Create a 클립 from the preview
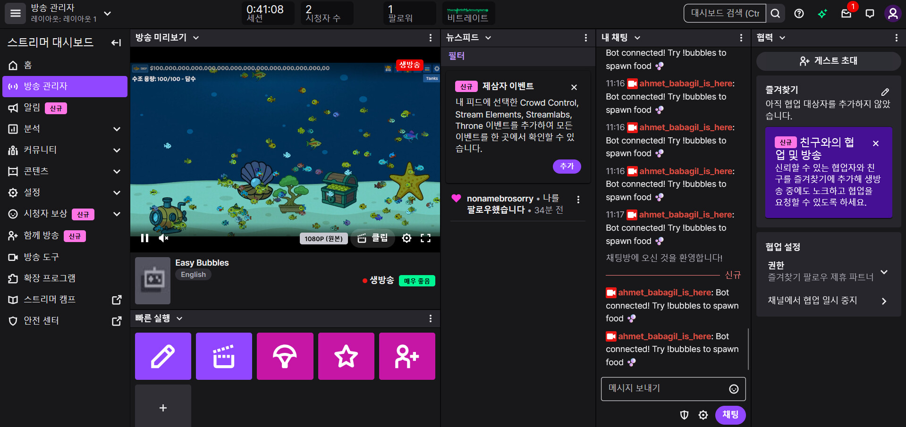906x427 pixels. pos(373,238)
